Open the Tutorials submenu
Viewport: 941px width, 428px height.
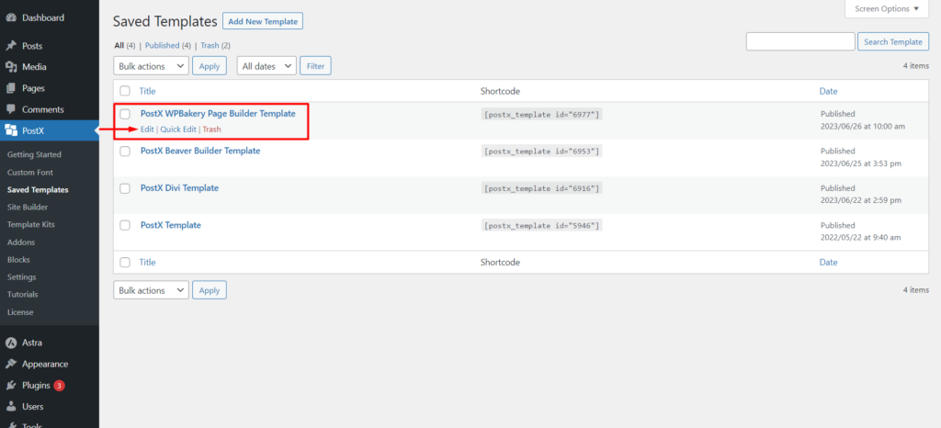pos(23,294)
